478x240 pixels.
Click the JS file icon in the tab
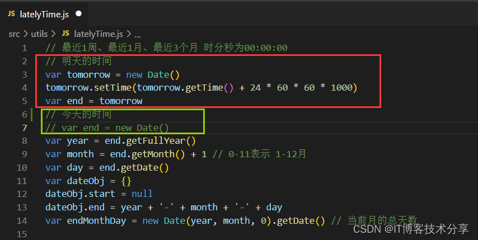pos(11,13)
